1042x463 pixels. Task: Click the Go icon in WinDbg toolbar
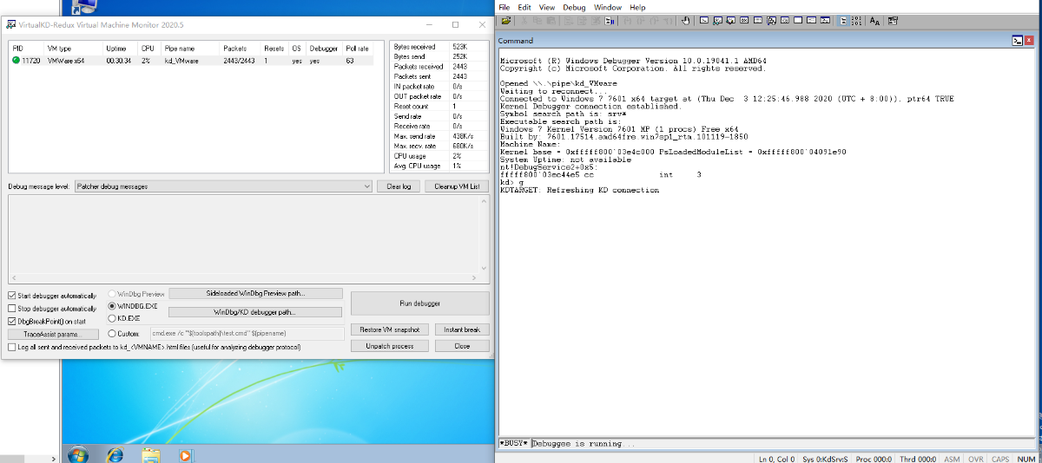coord(569,21)
